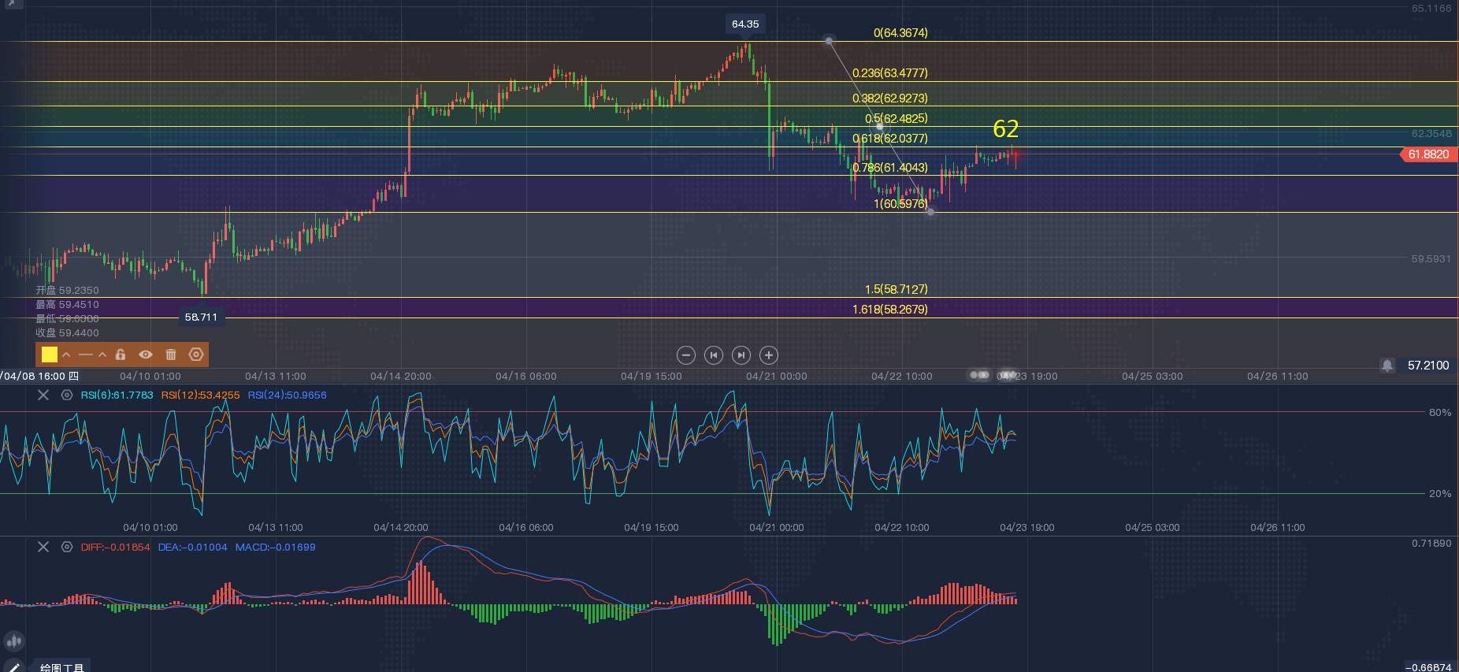
Task: Click the 64.35 high price marker
Action: coord(745,24)
